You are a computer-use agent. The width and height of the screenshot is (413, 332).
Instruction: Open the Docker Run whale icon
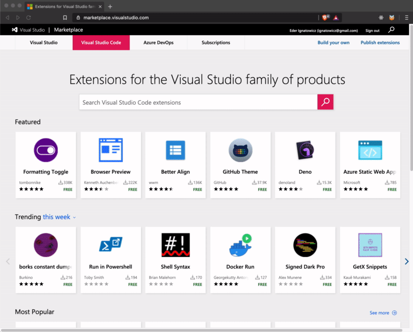(240, 245)
